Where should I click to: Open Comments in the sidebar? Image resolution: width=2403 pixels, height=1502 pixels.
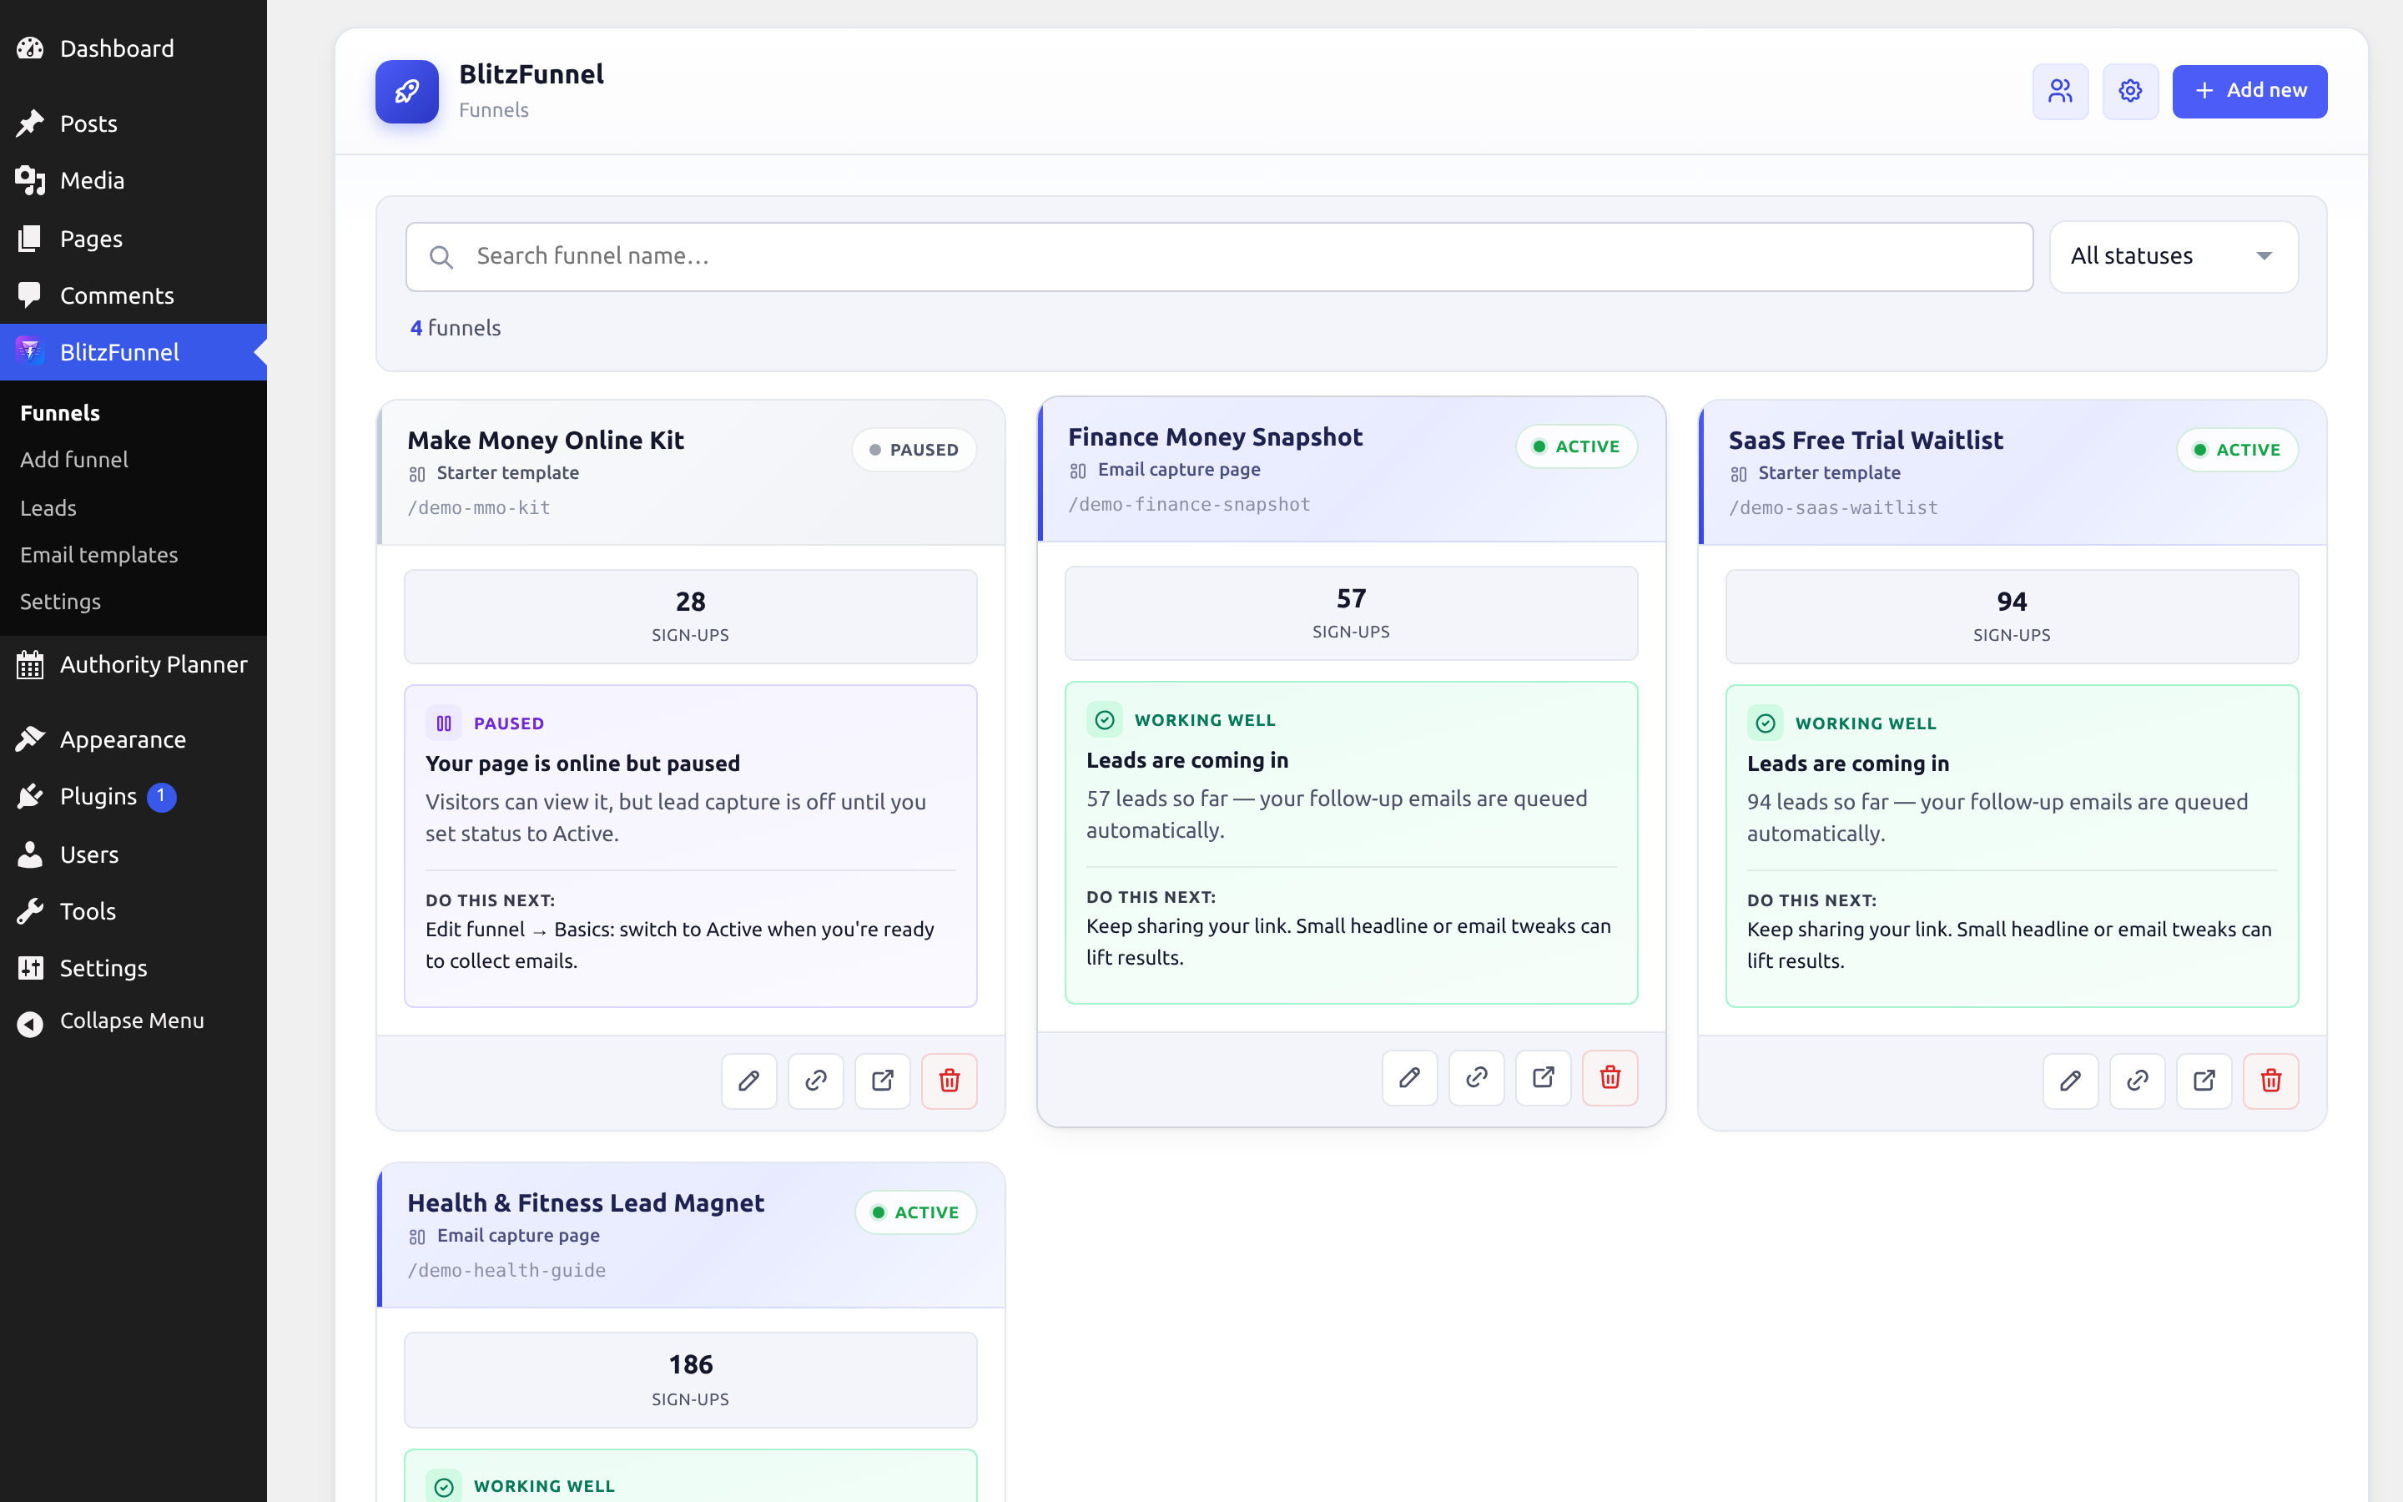133,295
